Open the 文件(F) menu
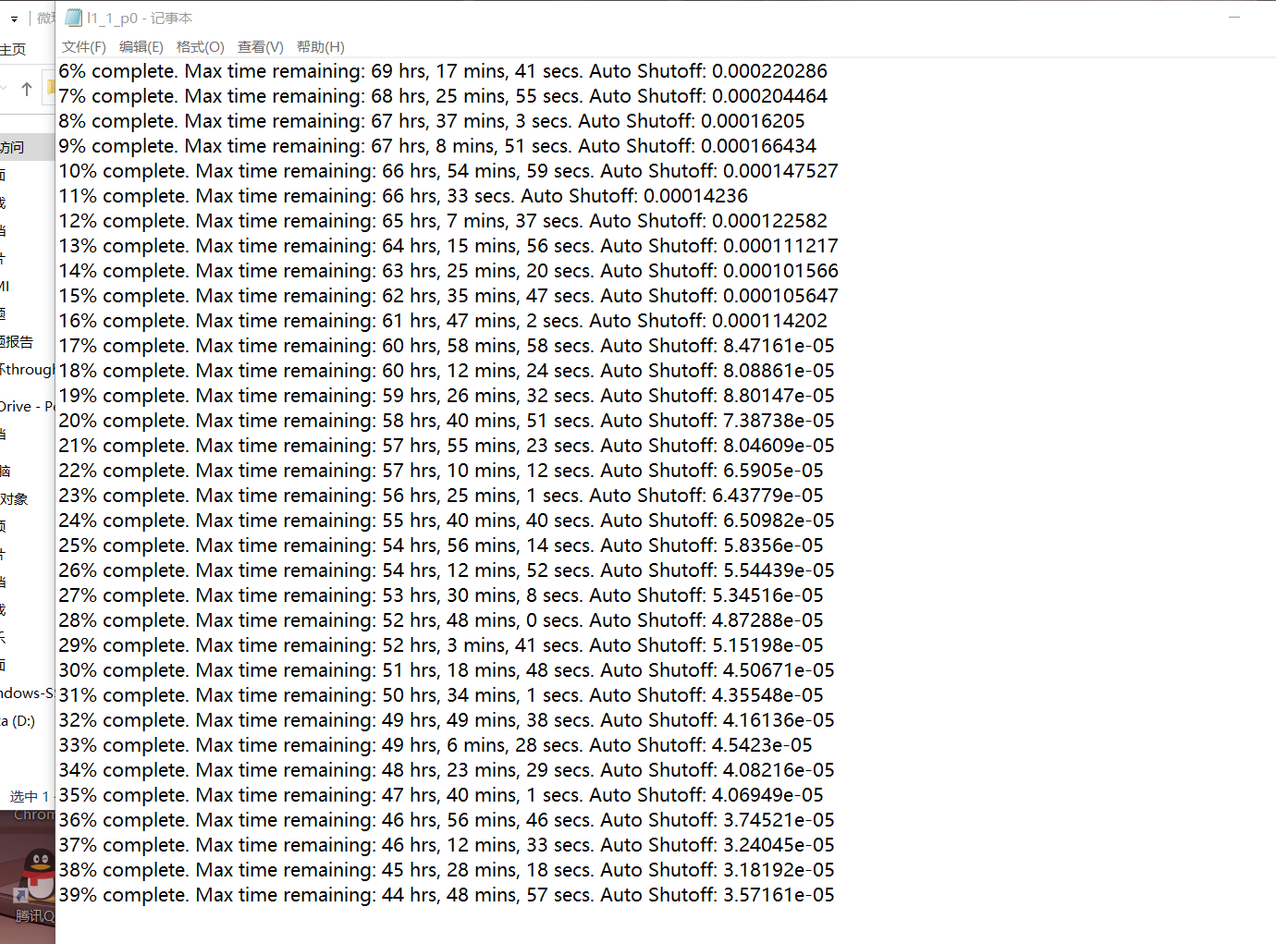This screenshot has width=1276, height=944. [x=84, y=46]
